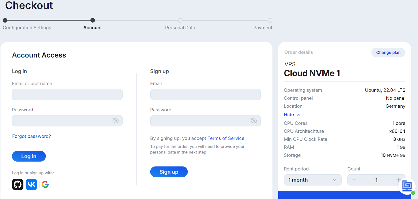Viewport: 418px width, 199px height.
Task: Click the Sign up button
Action: (x=169, y=172)
